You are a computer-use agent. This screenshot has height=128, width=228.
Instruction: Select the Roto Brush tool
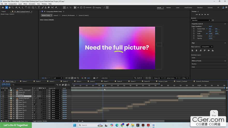click(53, 7)
